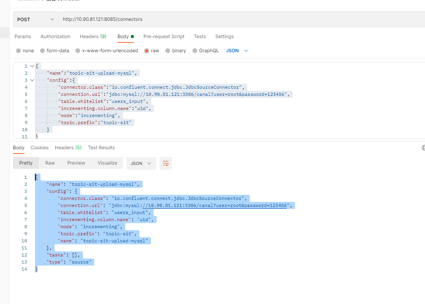Open the Headers (9) request tab

[93, 37]
